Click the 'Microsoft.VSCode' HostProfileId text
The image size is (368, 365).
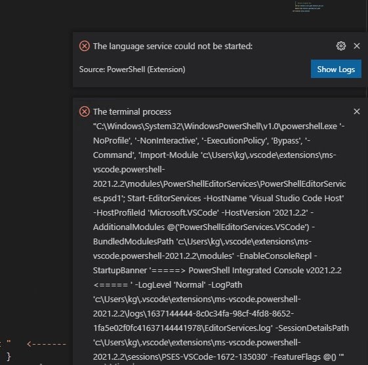tap(184, 212)
